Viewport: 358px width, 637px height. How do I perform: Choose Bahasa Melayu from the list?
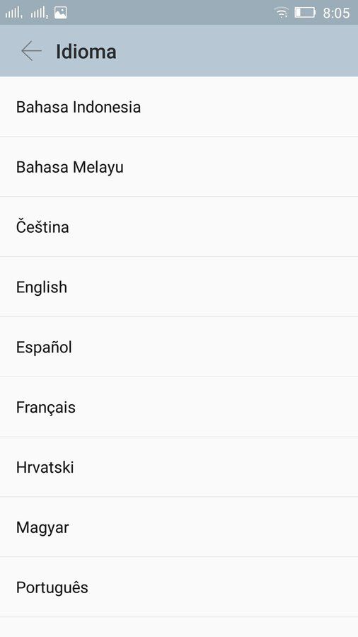179,167
